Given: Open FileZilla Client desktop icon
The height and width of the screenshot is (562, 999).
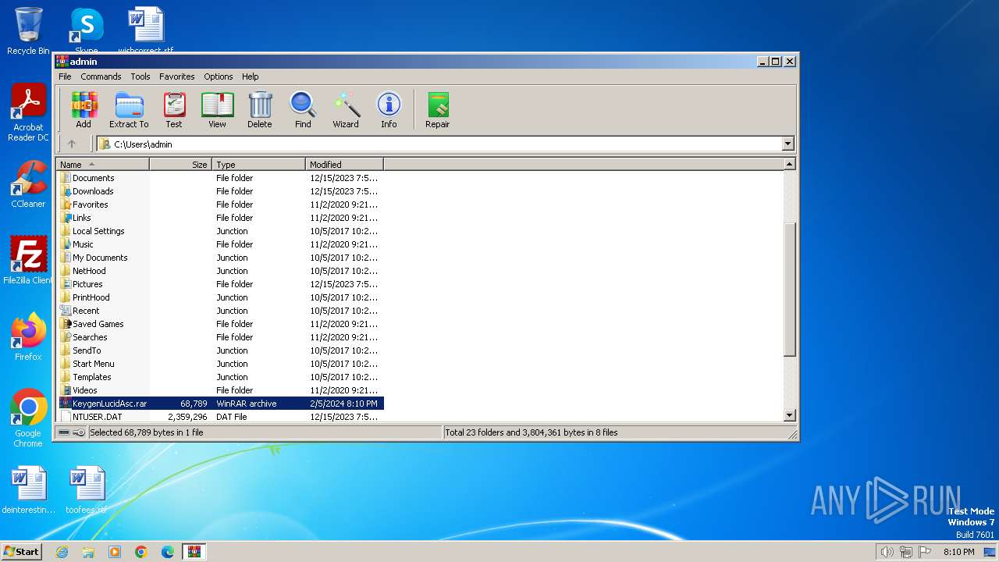Looking at the screenshot, I should (x=28, y=261).
